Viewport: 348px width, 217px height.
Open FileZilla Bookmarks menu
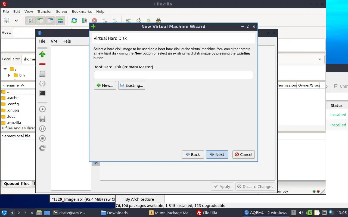(x=82, y=11)
